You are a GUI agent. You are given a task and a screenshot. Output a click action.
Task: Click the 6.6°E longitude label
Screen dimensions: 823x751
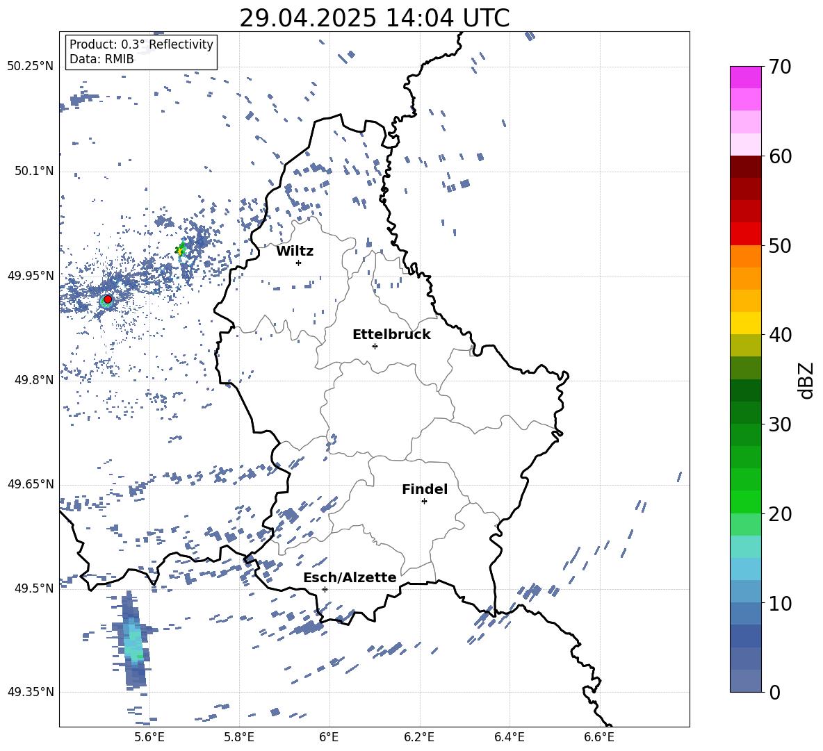[599, 737]
